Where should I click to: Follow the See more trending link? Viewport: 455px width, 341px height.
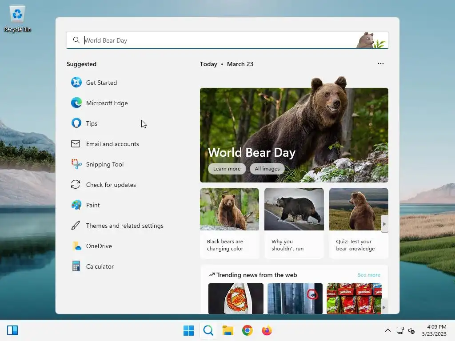click(x=368, y=274)
